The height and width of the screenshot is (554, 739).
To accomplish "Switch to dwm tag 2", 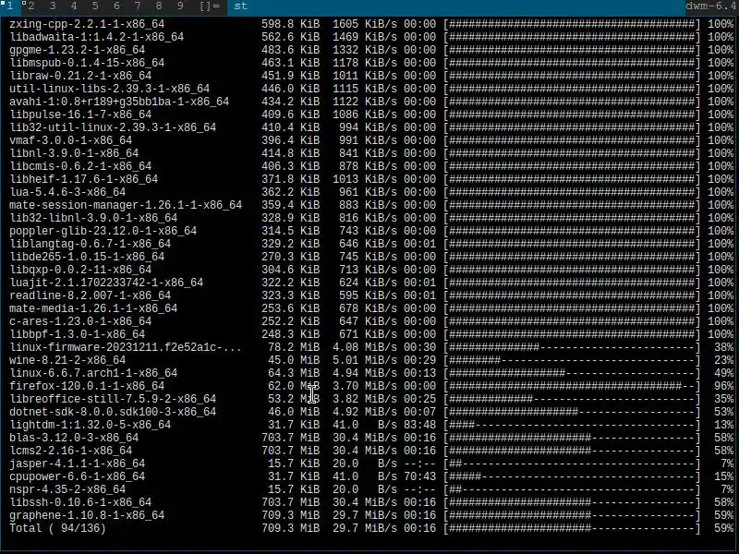I will pyautogui.click(x=30, y=6).
